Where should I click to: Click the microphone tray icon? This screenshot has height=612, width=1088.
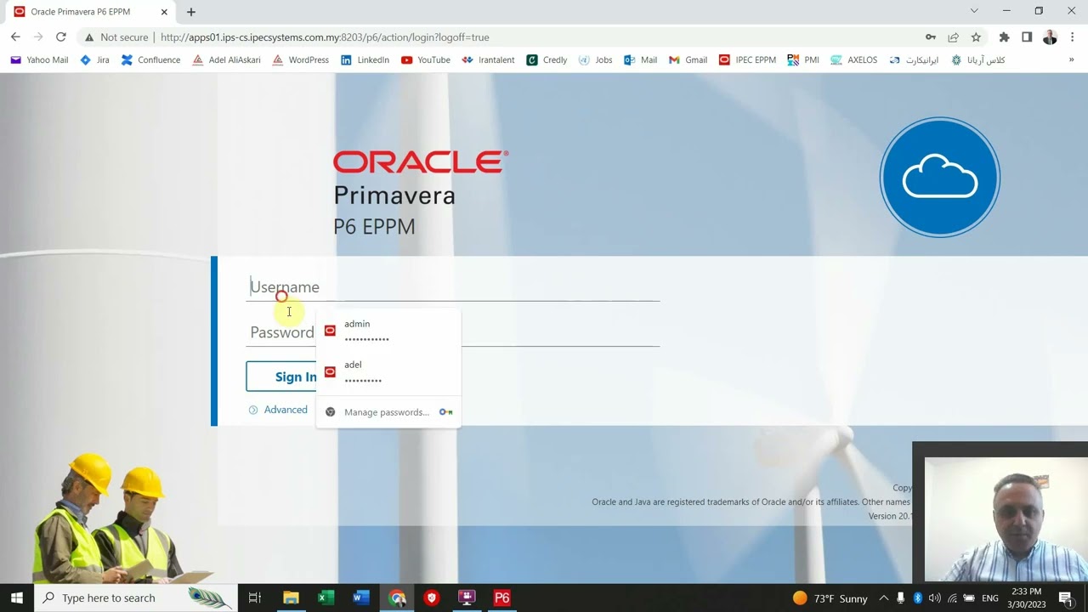point(901,598)
